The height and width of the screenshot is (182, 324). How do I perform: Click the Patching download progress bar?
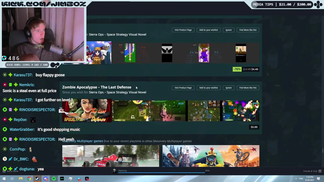[x=164, y=173]
